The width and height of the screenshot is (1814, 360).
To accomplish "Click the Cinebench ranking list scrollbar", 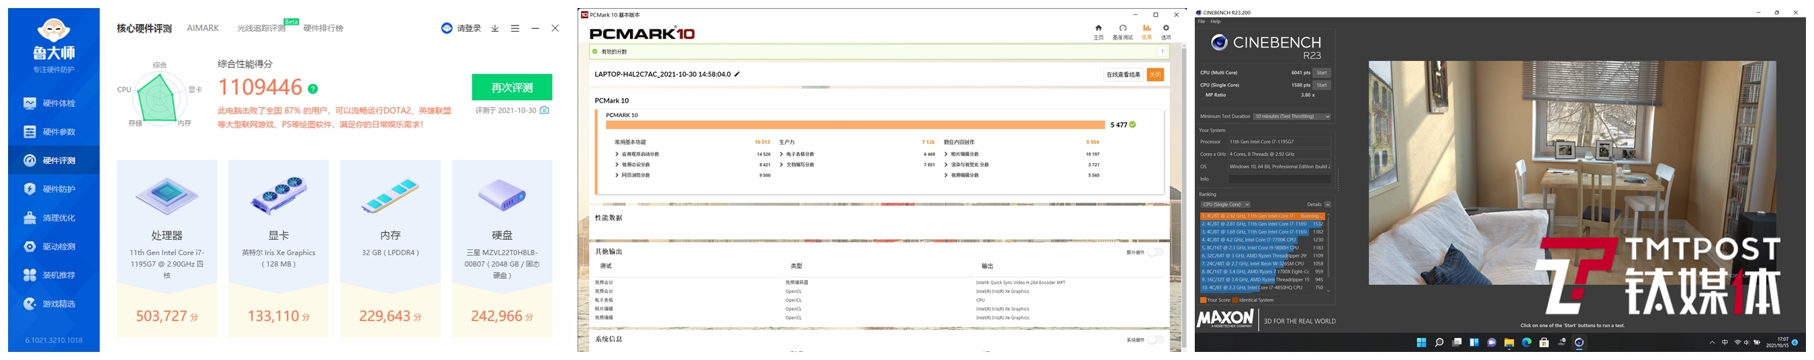I will coord(1329,253).
